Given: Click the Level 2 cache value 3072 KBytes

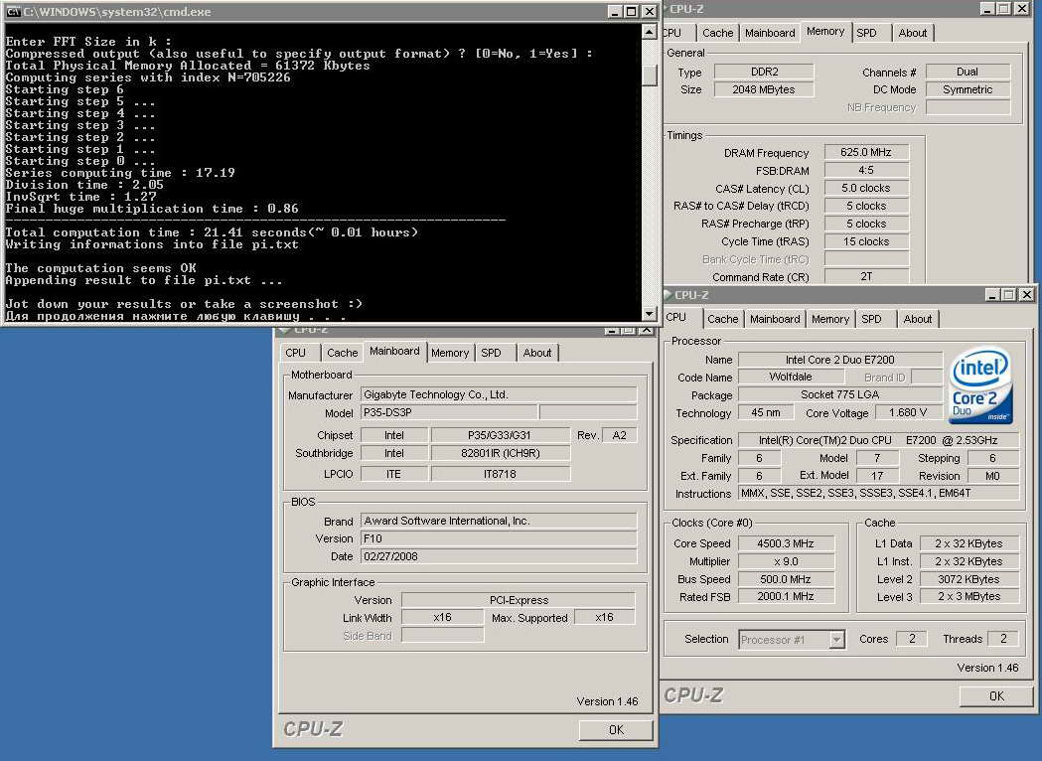Looking at the screenshot, I should coord(968,579).
